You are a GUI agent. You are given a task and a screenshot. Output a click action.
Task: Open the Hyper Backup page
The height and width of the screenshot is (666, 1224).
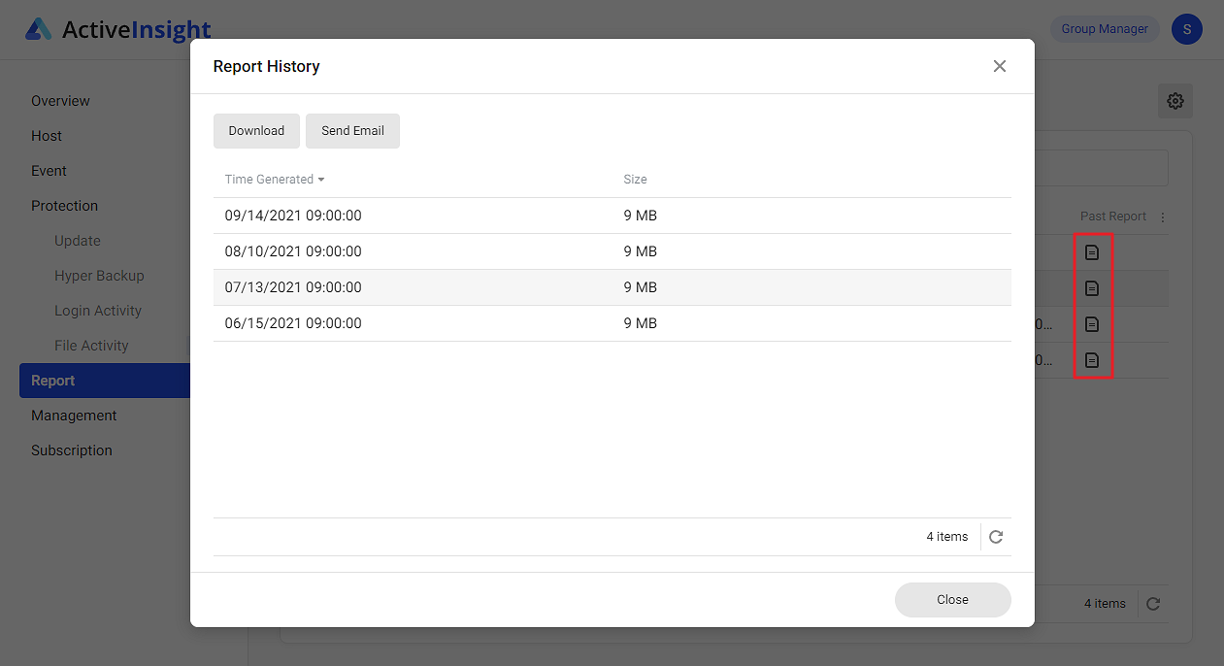pyautogui.click(x=97, y=275)
